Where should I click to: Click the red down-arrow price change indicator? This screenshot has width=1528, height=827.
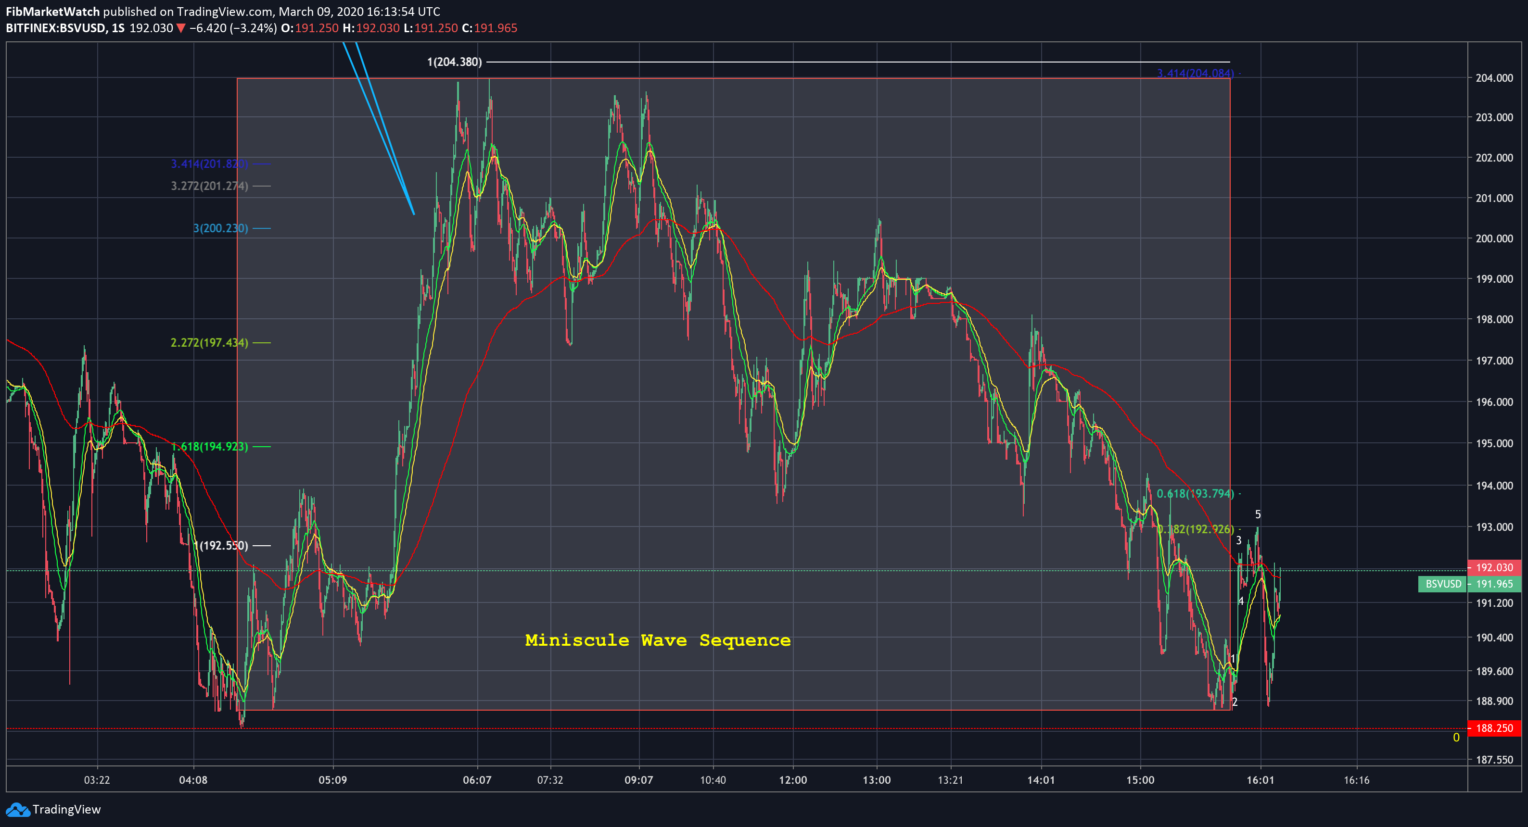click(181, 28)
